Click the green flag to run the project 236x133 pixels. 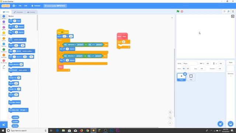click(178, 11)
